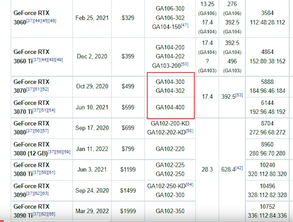293x222 pixels.
Task: Click the $699 price cell
Action: pos(128,128)
